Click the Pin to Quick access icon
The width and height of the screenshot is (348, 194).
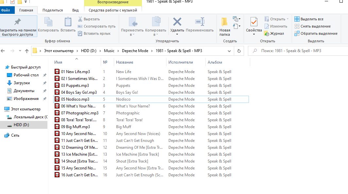[x=17, y=22]
